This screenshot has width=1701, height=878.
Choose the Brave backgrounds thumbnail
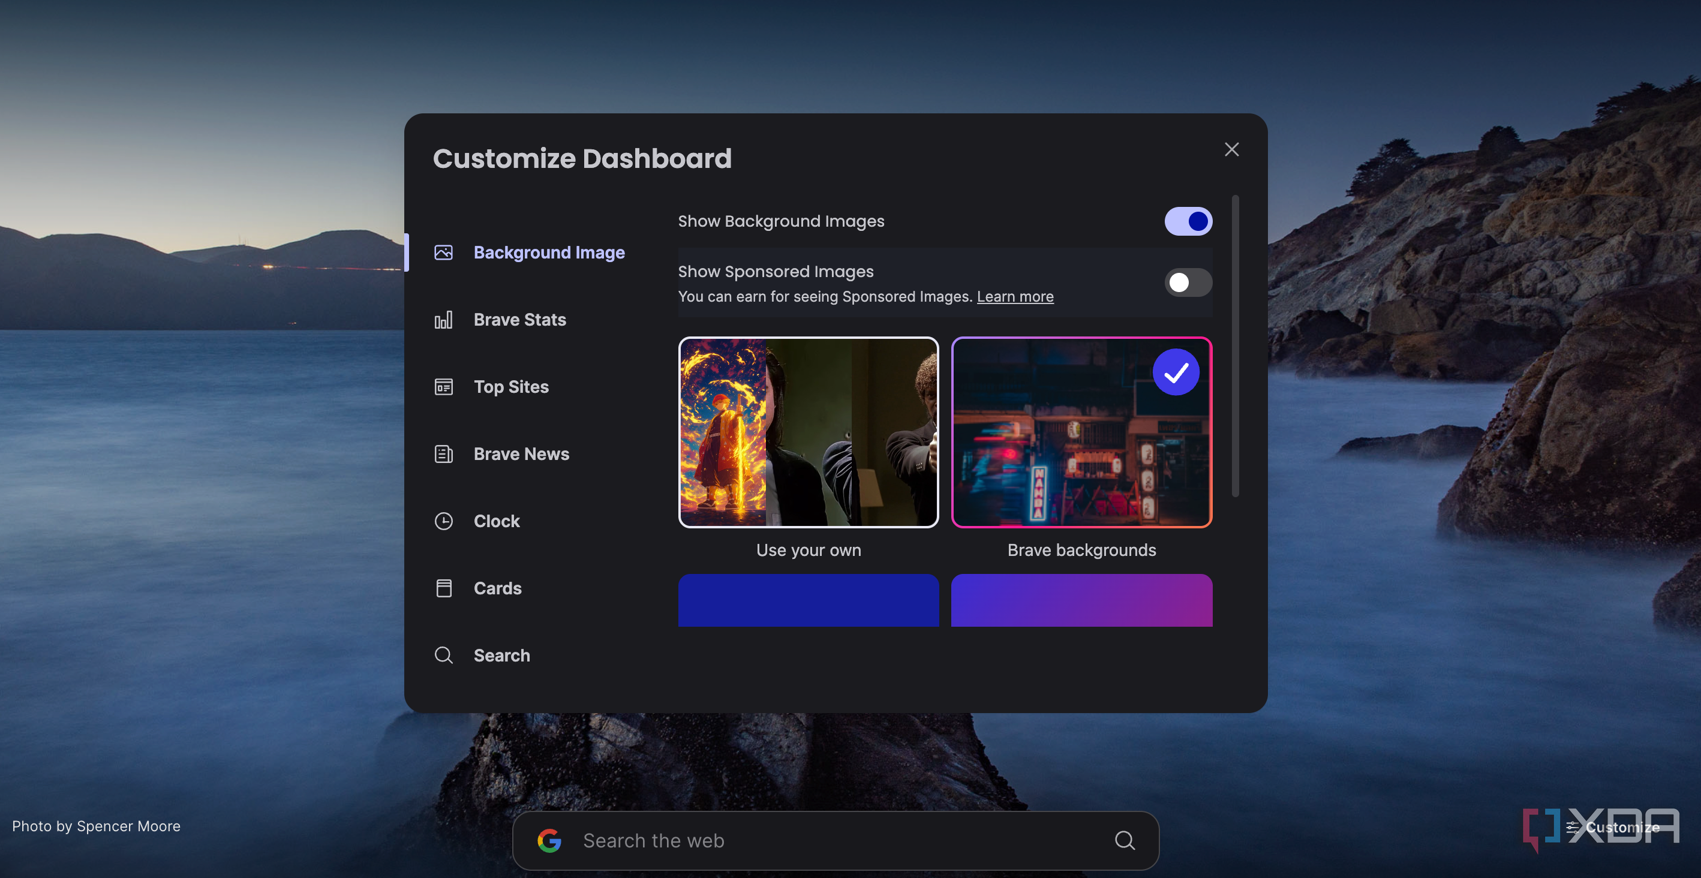tap(1081, 432)
